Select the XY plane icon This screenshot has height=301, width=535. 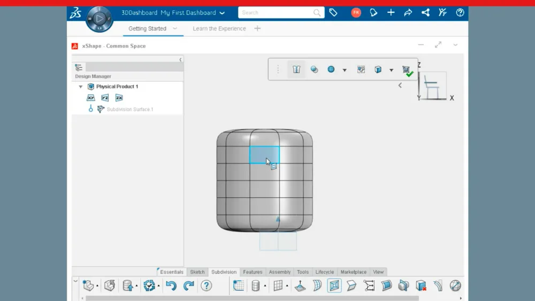pyautogui.click(x=91, y=98)
